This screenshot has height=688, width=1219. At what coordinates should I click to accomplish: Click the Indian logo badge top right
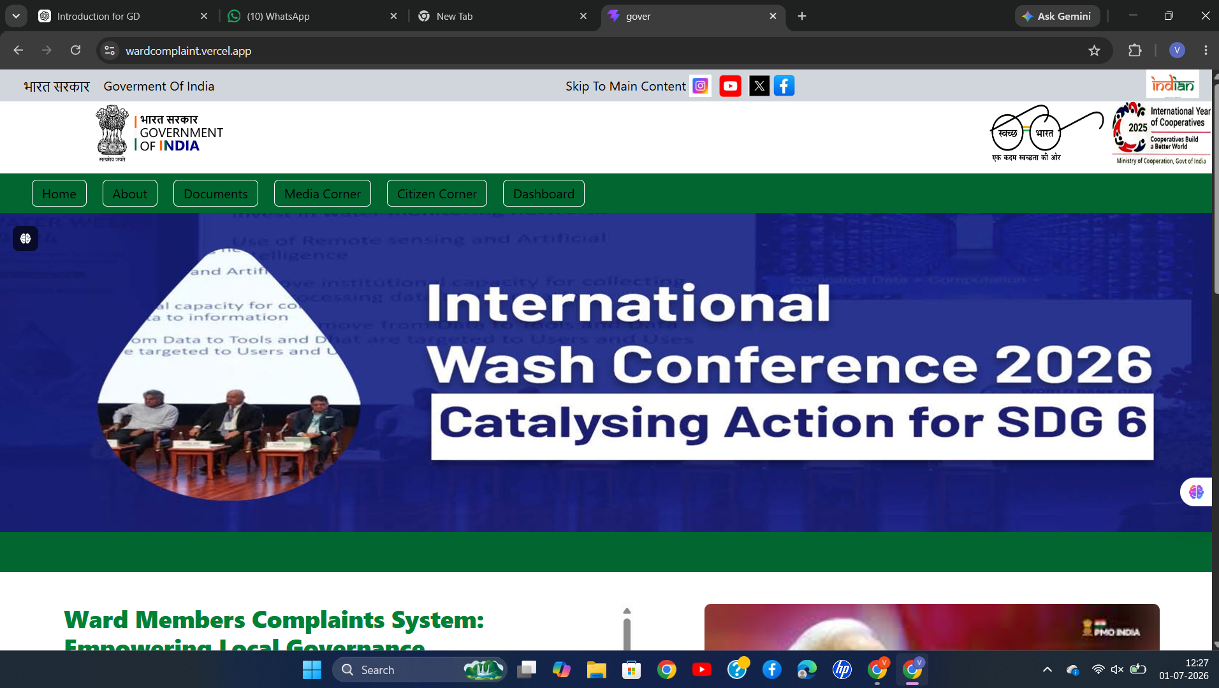(x=1173, y=84)
